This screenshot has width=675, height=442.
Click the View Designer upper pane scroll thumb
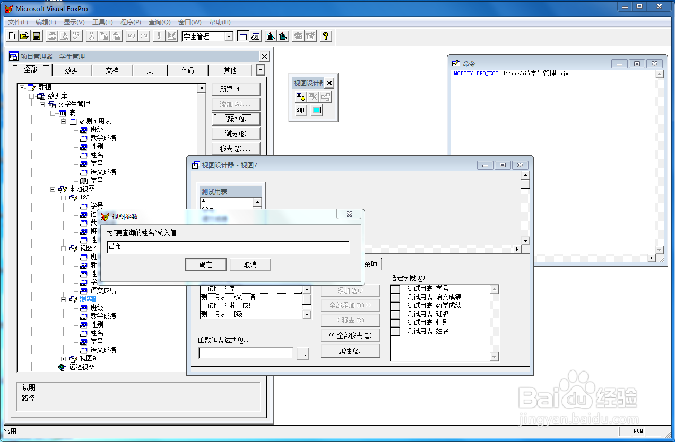point(525,184)
